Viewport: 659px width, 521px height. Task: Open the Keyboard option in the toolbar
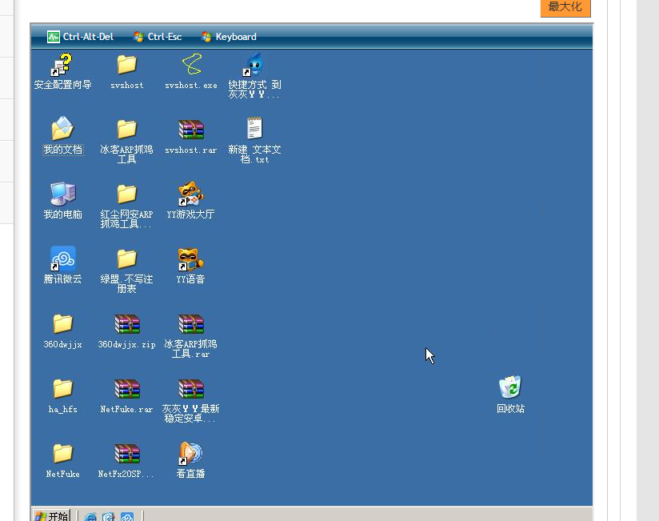[x=229, y=37]
